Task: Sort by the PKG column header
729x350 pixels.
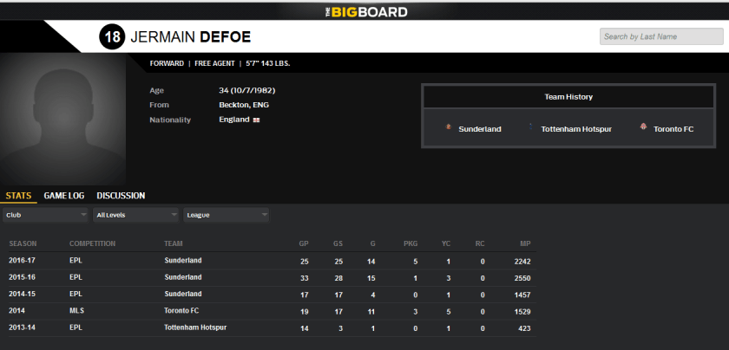Action: tap(410, 243)
